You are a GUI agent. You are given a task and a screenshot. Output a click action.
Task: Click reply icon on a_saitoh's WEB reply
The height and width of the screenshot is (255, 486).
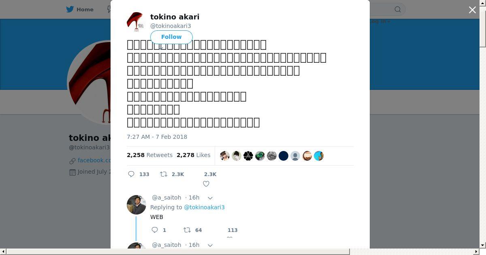[155, 230]
